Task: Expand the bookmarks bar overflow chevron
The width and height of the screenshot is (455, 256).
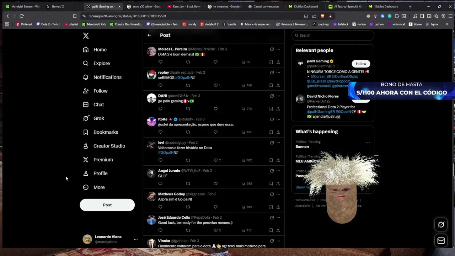Action: coord(447,24)
